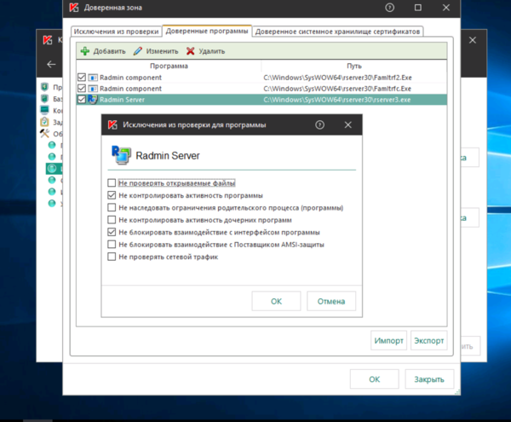Screen dimensions: 511x422
Task: Click Отмена in program exclusions dialog
Action: [x=331, y=301]
